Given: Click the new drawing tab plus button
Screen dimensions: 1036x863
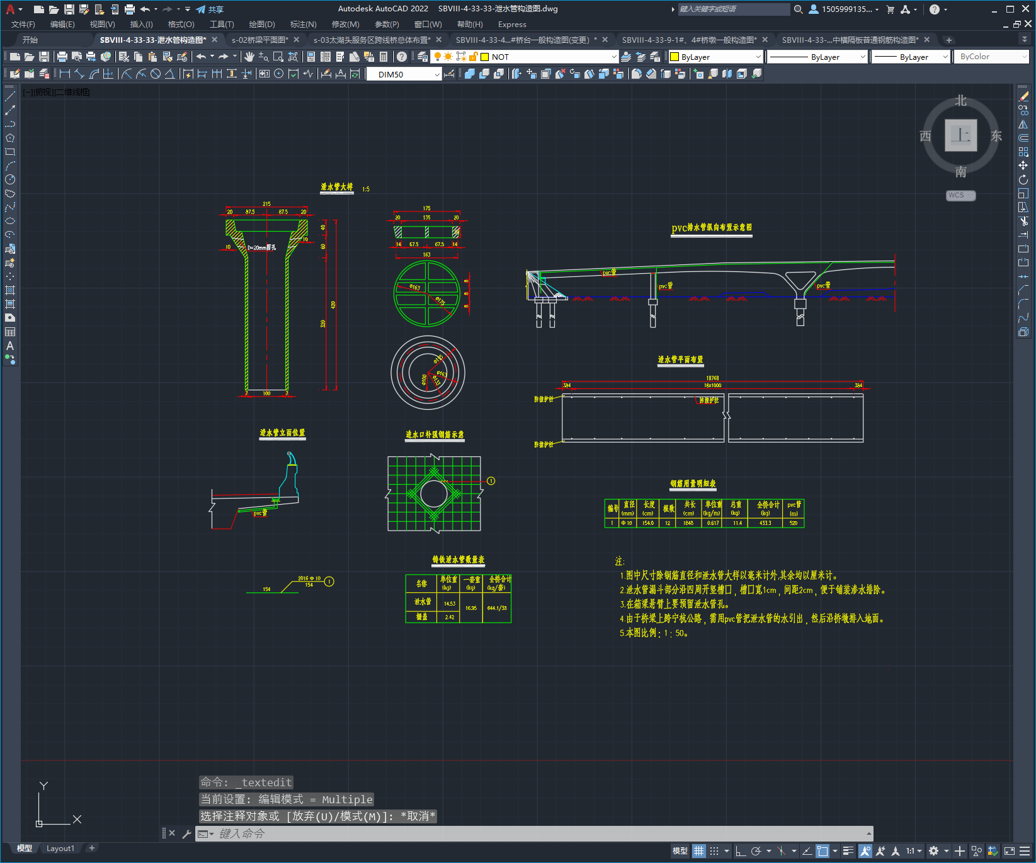Looking at the screenshot, I should point(948,40).
